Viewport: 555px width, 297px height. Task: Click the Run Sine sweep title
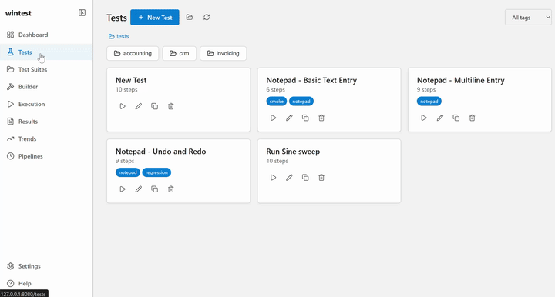click(293, 151)
